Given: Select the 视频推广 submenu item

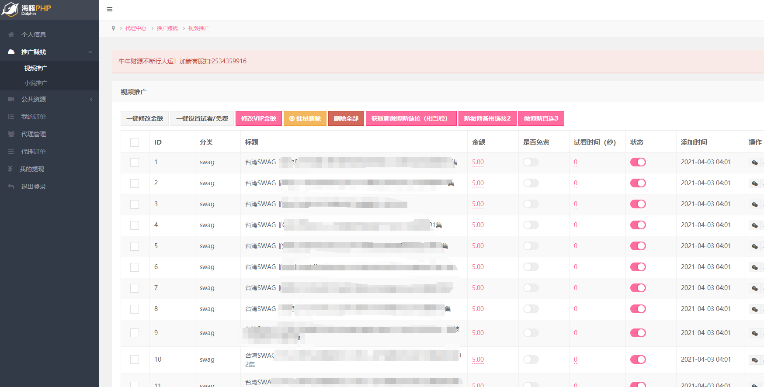Looking at the screenshot, I should click(x=36, y=68).
